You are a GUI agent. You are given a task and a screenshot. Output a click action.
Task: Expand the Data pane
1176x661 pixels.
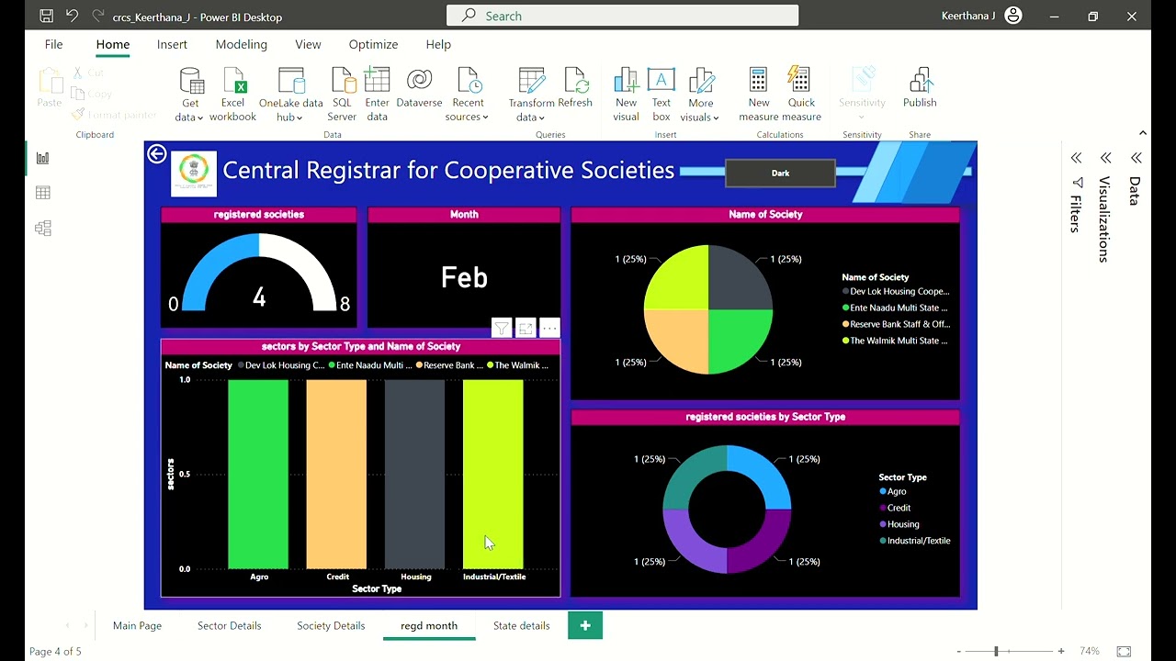[1136, 158]
